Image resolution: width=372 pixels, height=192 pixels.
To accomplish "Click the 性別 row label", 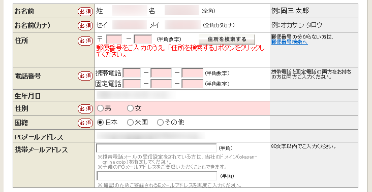I will tap(21, 109).
